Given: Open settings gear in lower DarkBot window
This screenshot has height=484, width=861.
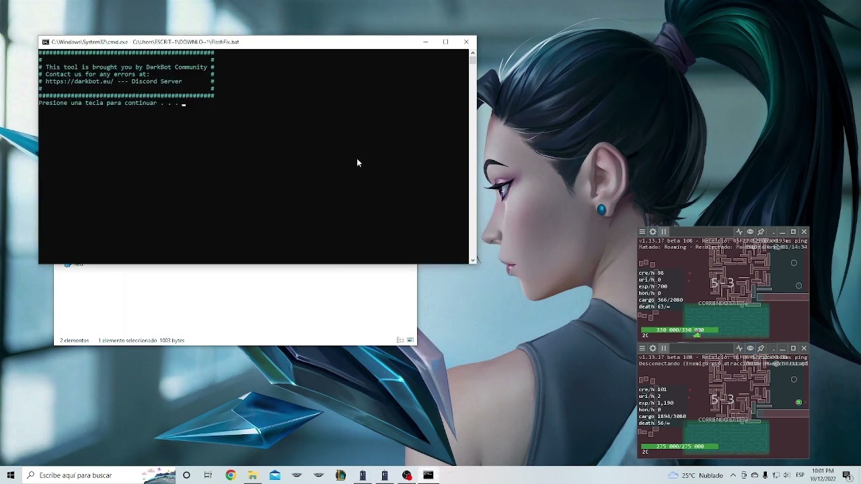Looking at the screenshot, I should [x=652, y=348].
